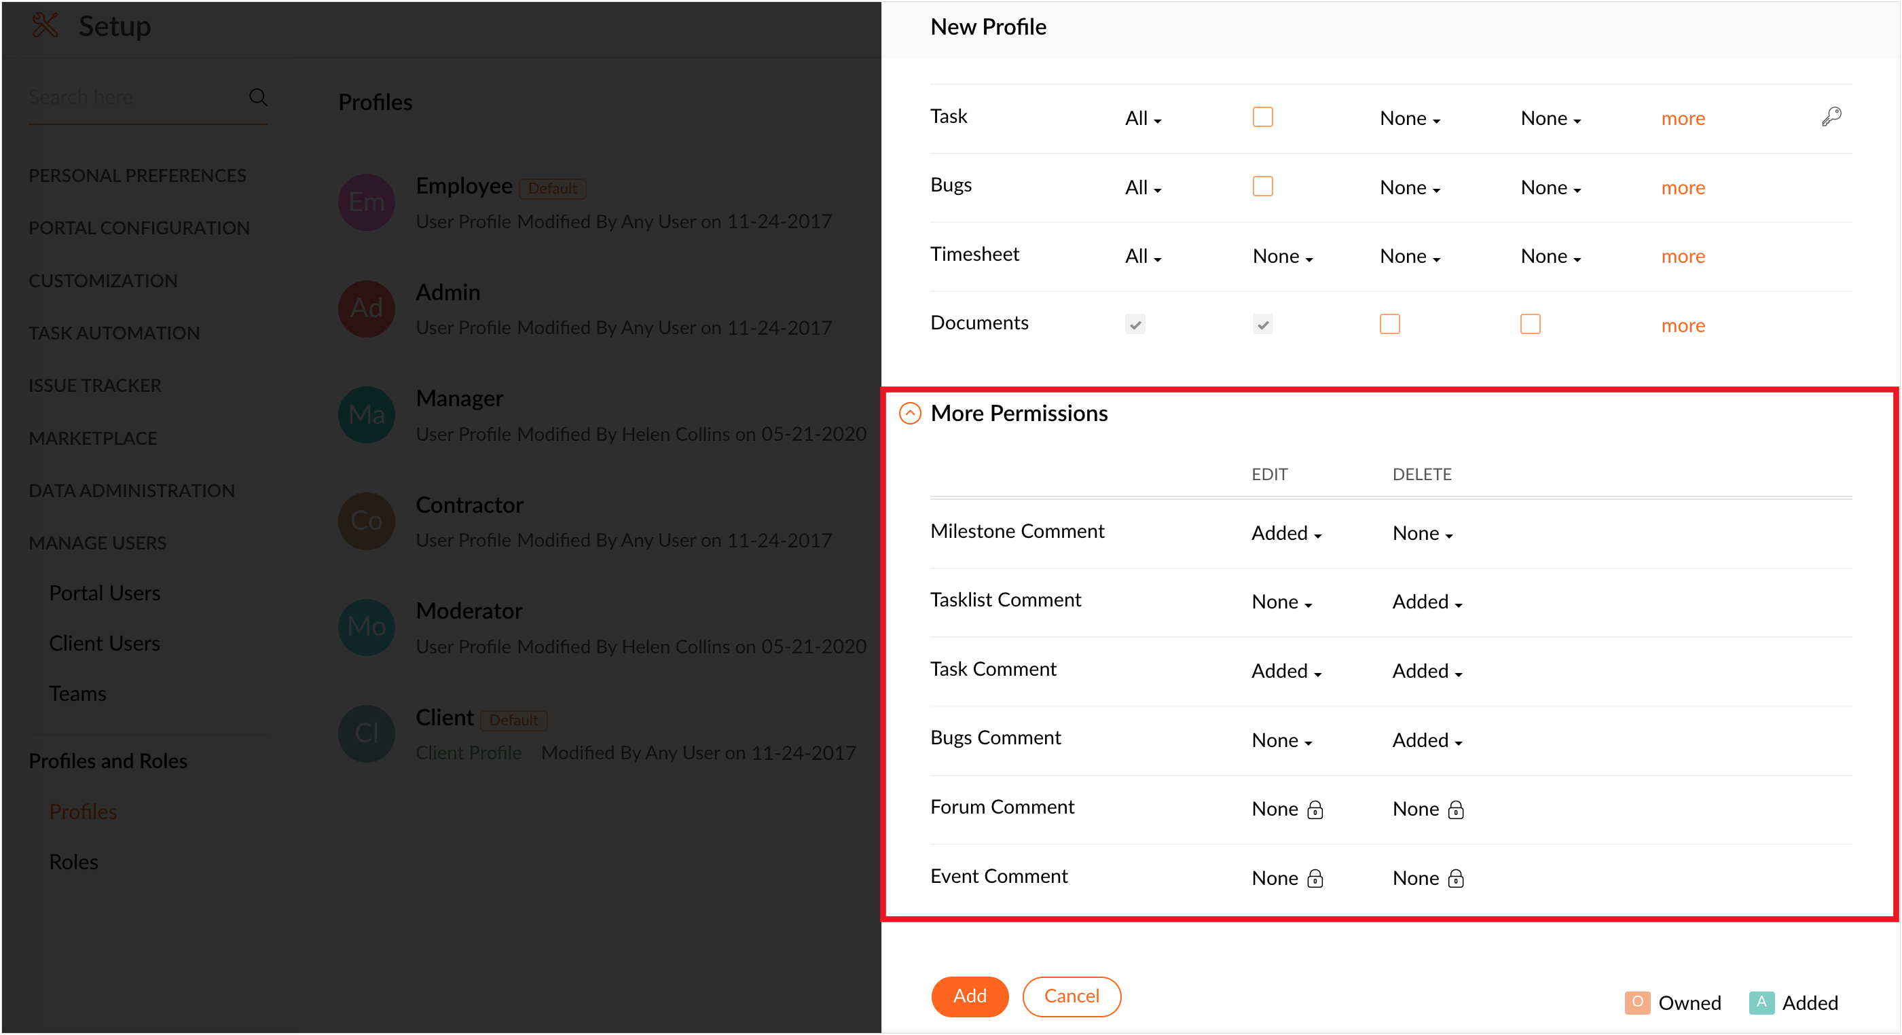The image size is (1902, 1035).
Task: Click the Manager profile avatar
Action: pyautogui.click(x=367, y=415)
